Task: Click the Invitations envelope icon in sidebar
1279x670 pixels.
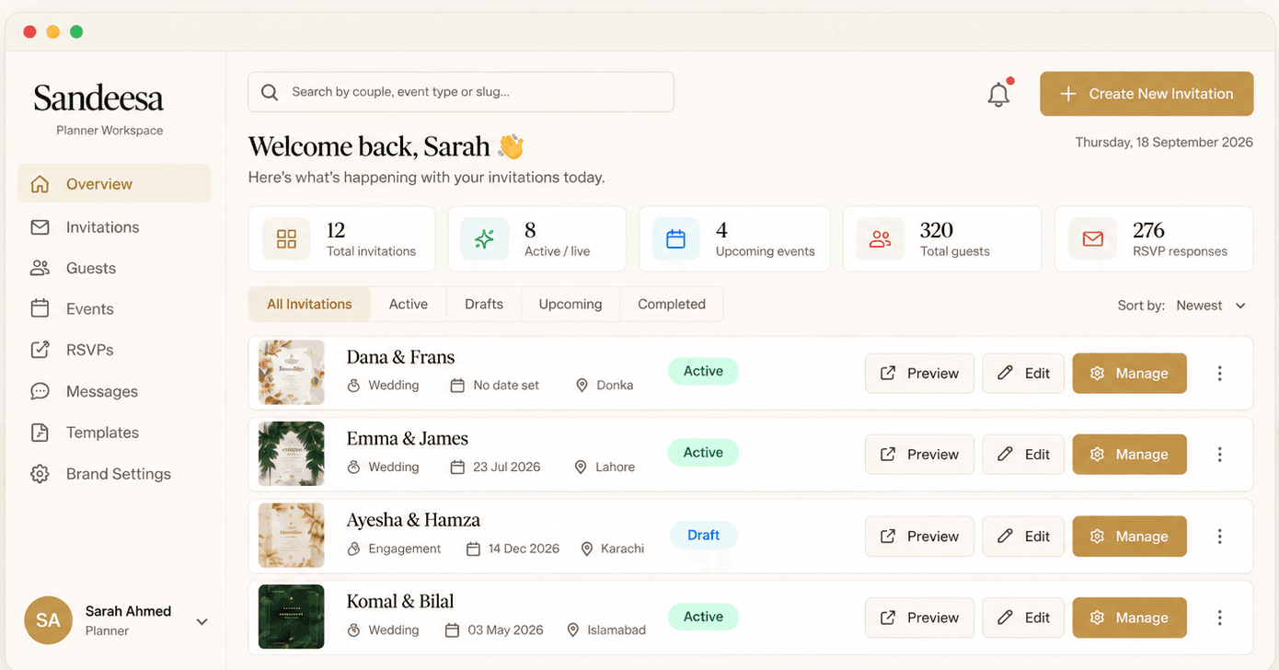Action: pos(40,227)
